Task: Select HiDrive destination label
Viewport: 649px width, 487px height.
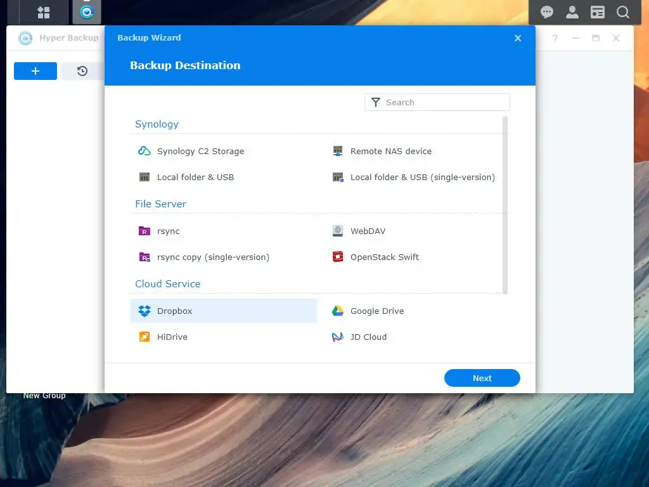Action: 172,337
